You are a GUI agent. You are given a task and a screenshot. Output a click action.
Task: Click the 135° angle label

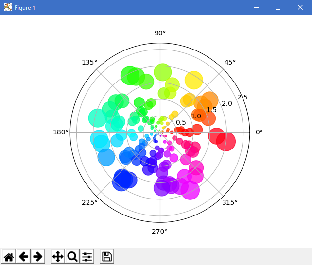(89, 62)
